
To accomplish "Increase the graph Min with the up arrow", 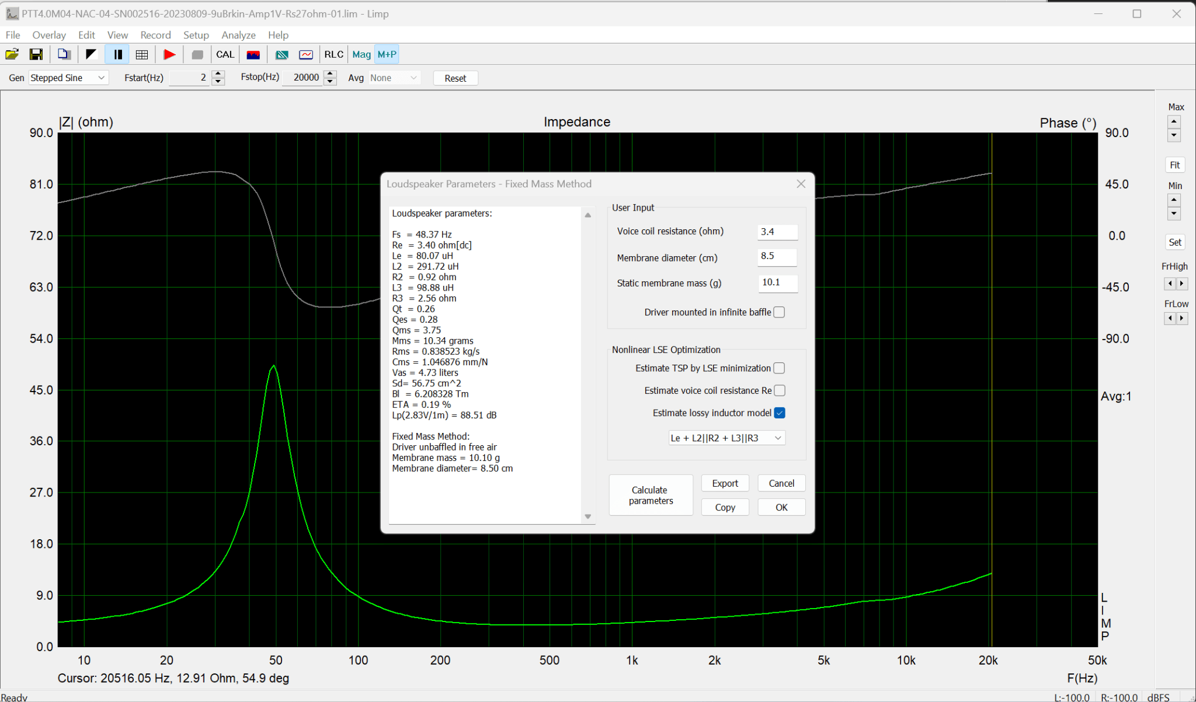I will [1174, 200].
